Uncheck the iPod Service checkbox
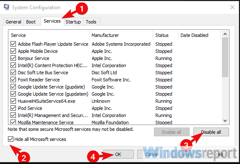The height and width of the screenshot is (164, 240). tap(13, 108)
